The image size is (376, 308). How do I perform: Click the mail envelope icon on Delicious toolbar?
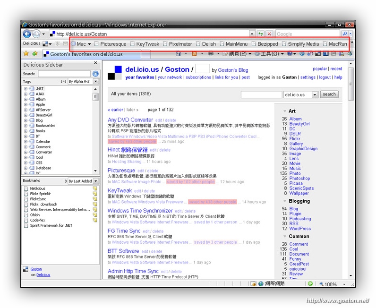tap(66, 43)
